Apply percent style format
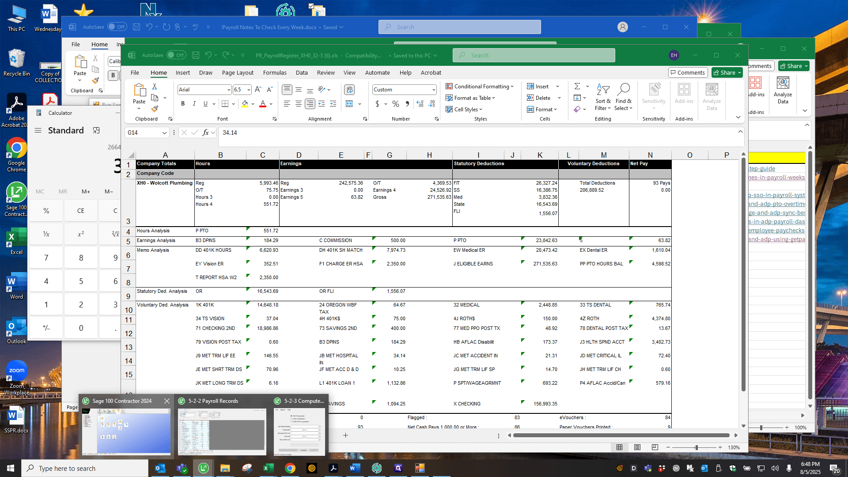The width and height of the screenshot is (848, 477). coord(396,104)
